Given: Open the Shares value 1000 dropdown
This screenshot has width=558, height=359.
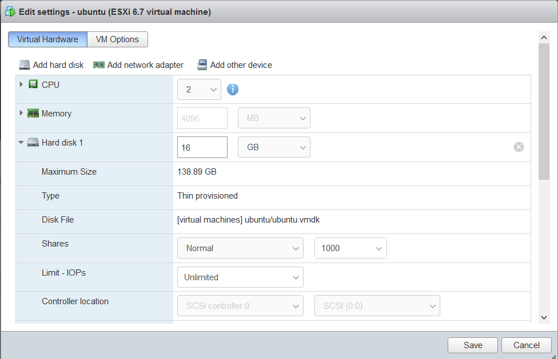Looking at the screenshot, I should tap(350, 248).
